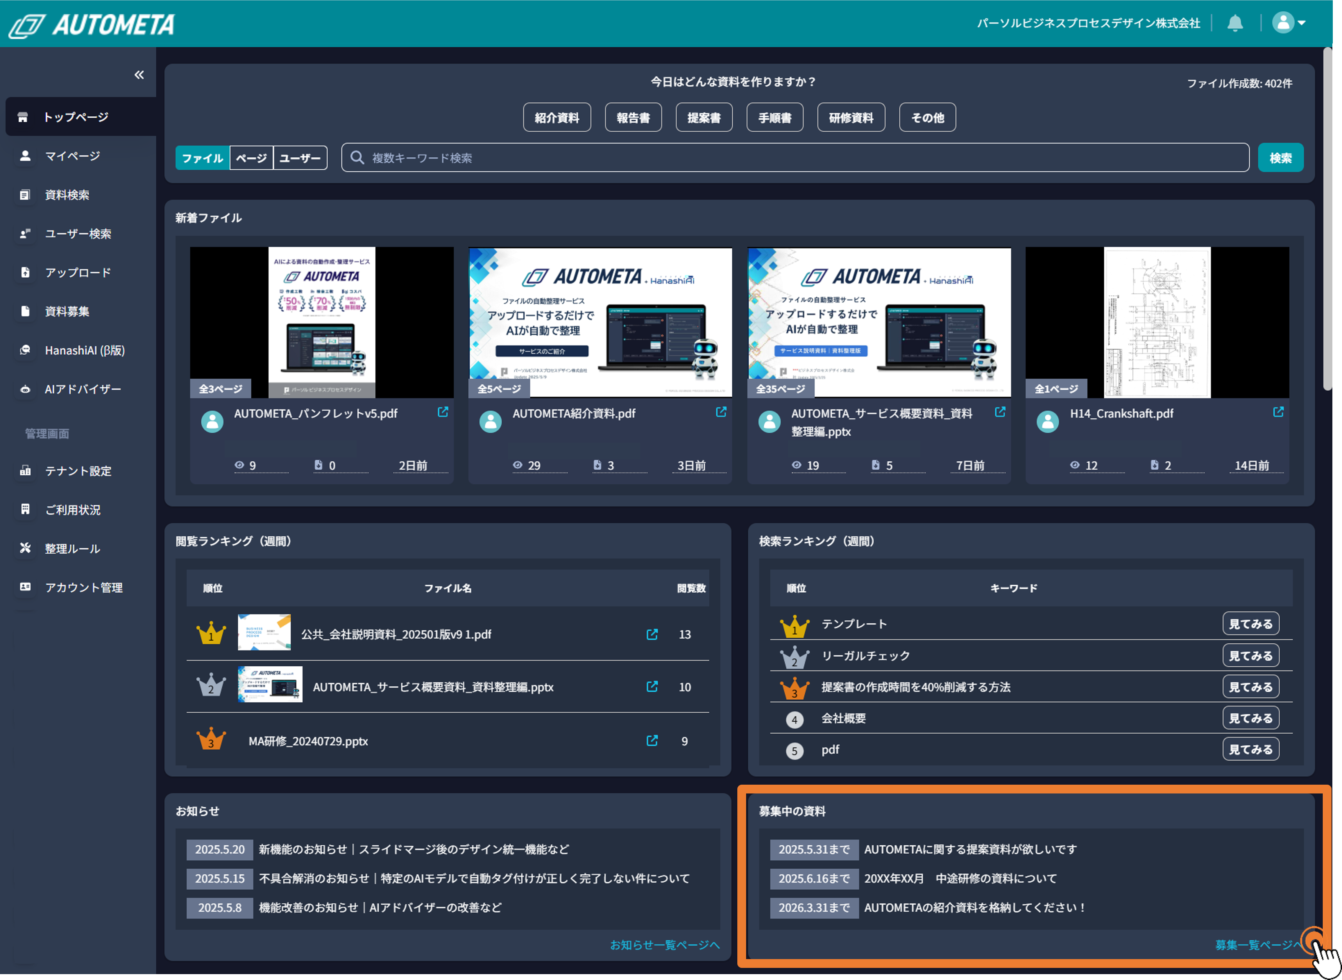Go to トップページ in sidebar
Screen dimensions: 1342x980
(x=81, y=117)
